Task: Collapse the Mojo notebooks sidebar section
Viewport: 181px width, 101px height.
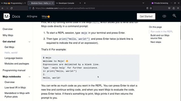Action: pyautogui.click(x=29, y=77)
